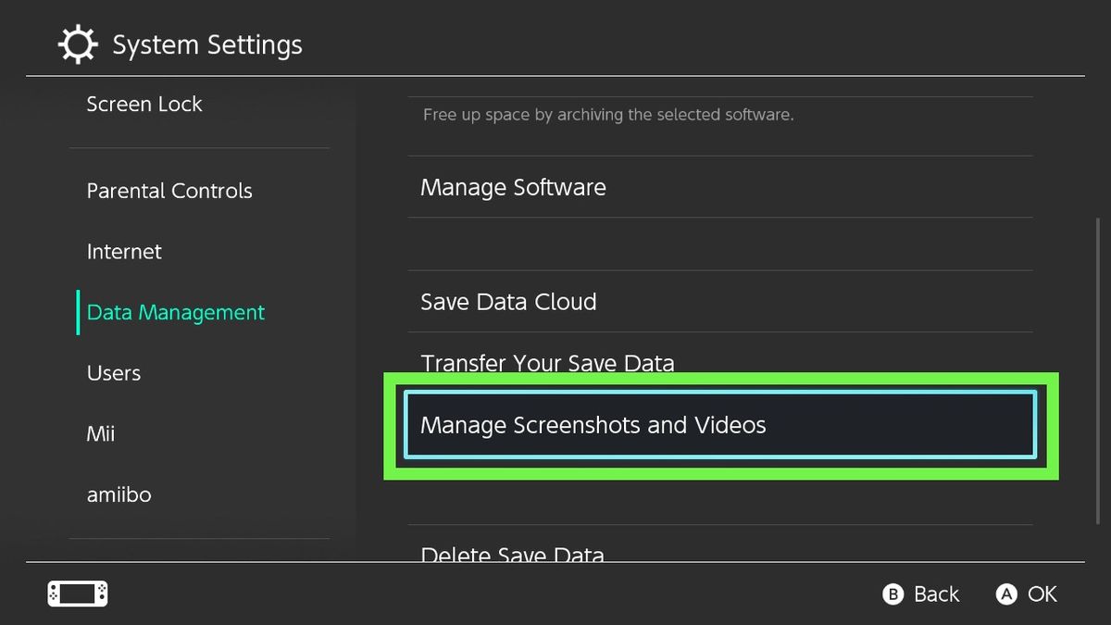Open Users settings from the sidebar
The image size is (1111, 625).
coord(113,372)
